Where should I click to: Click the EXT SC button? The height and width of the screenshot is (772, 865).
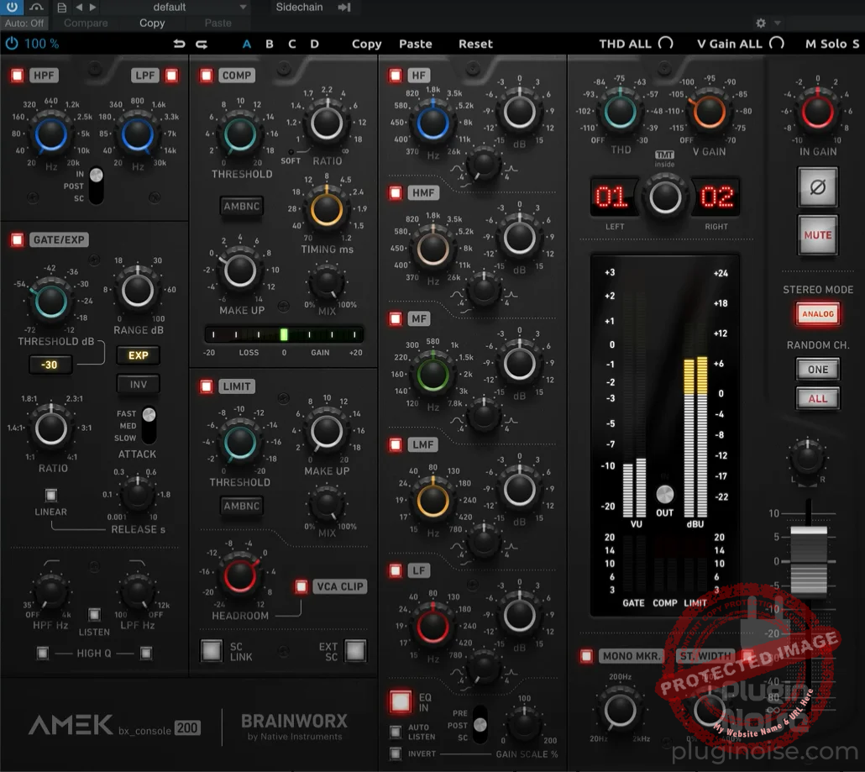355,650
